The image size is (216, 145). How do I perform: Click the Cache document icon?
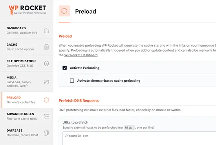tap(46, 47)
